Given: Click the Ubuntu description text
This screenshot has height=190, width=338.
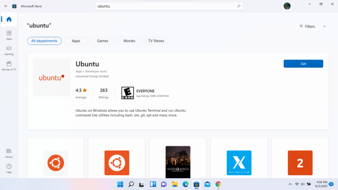Looking at the screenshot, I should (131, 113).
